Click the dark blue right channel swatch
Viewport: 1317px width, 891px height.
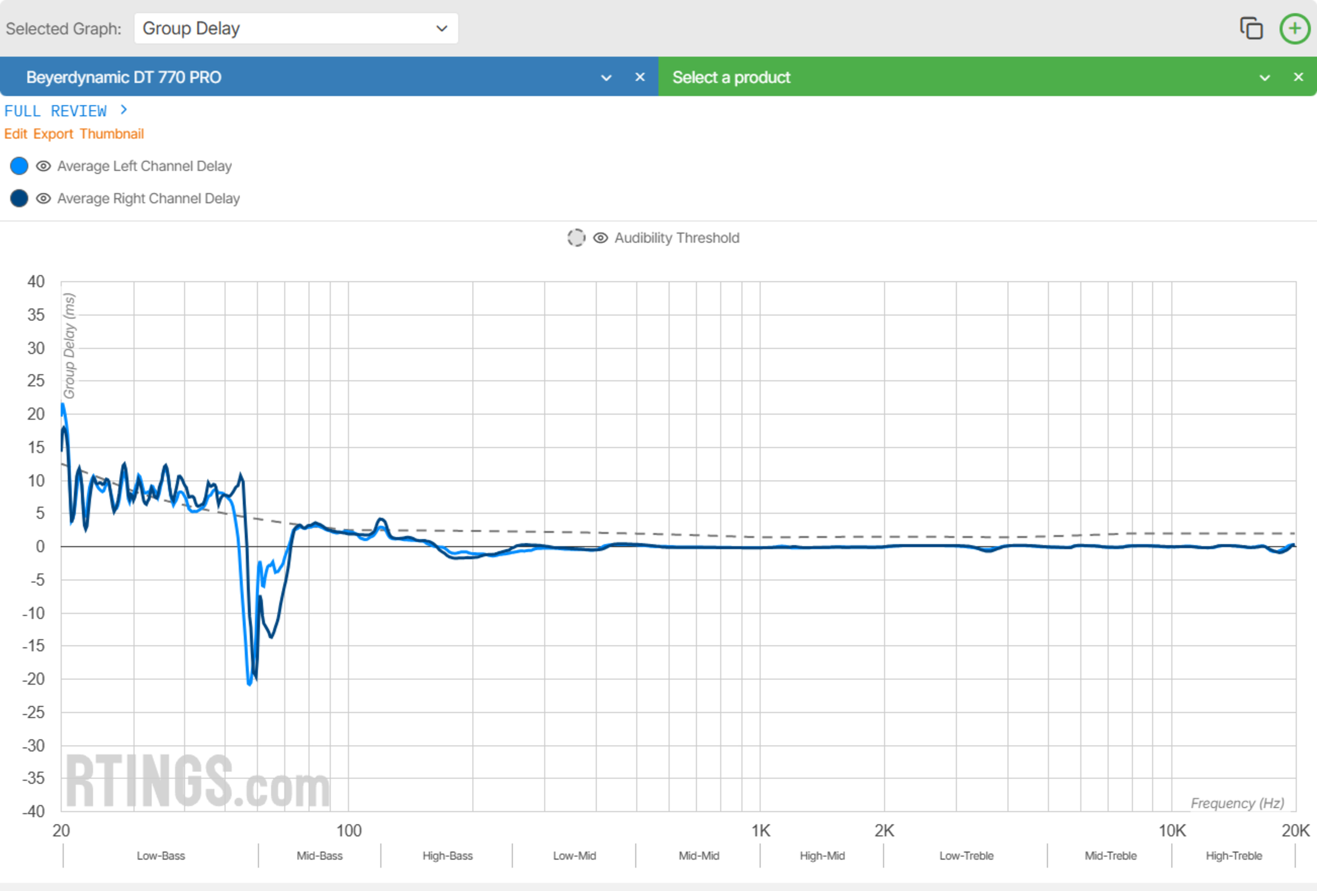point(19,198)
